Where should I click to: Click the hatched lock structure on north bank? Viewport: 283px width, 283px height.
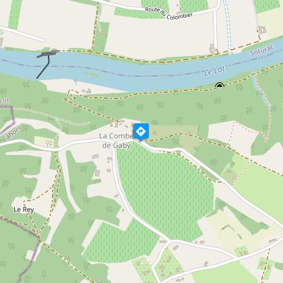(x=48, y=53)
